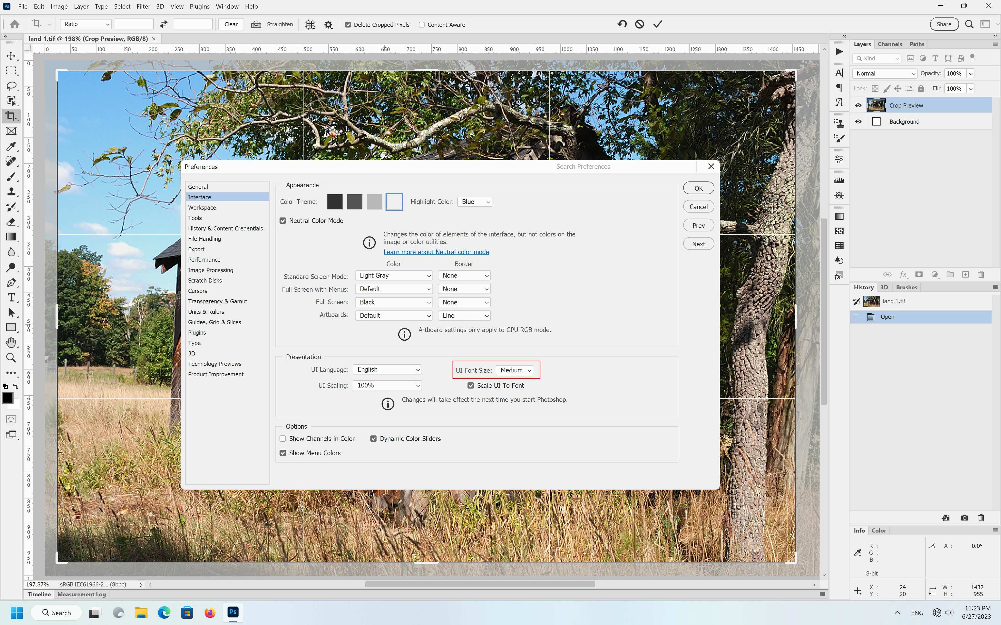Open the UI Font Size dropdown
This screenshot has height=625, width=1001.
(x=515, y=370)
